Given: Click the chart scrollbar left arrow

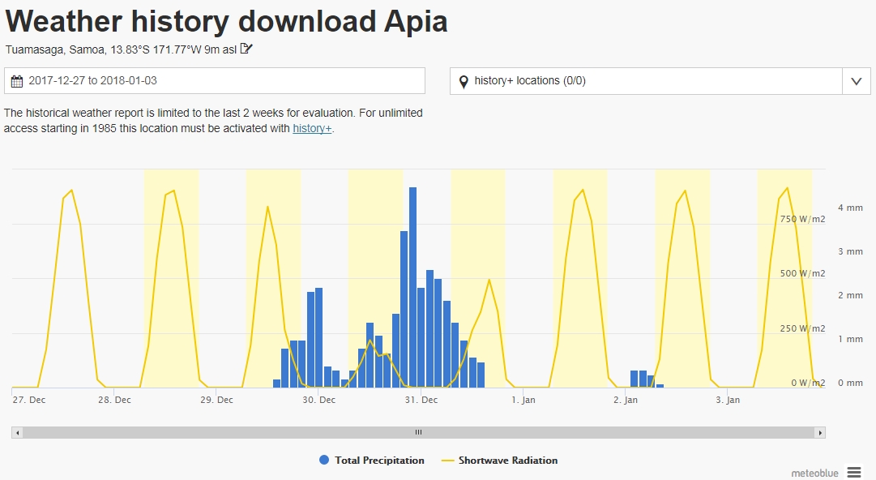Looking at the screenshot, I should point(17,433).
